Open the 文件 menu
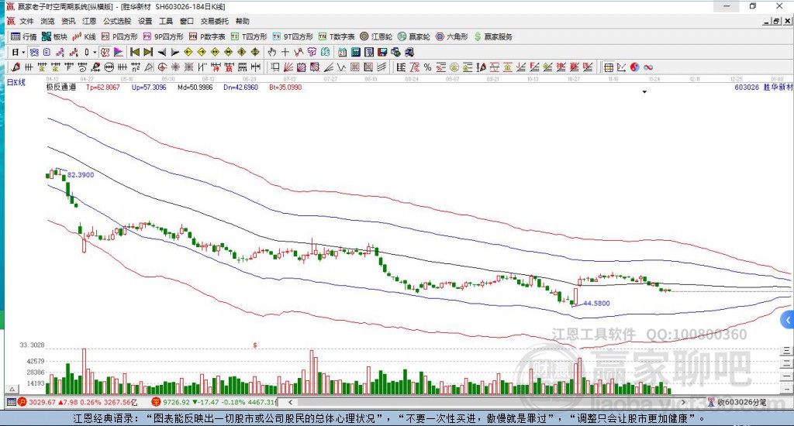Screen dimensions: 794x426 [26, 21]
